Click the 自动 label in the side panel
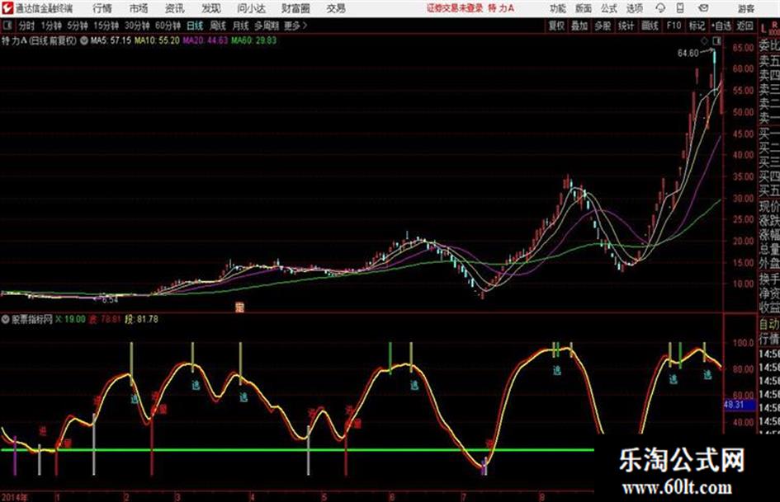The image size is (780, 502). 769,325
